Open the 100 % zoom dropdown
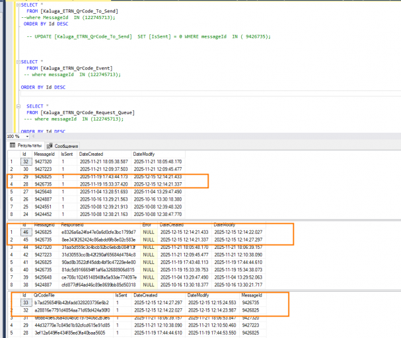This screenshot has height=338, width=401. [27, 137]
